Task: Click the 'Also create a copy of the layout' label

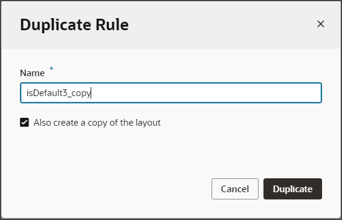Action: pyautogui.click(x=97, y=123)
